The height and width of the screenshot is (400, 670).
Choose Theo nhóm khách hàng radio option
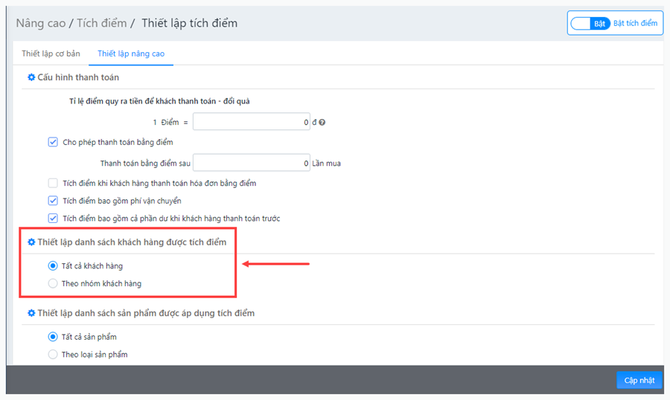tap(53, 283)
